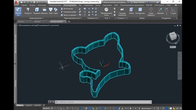Screen dimensions: 196x110
Task: Switch to the Layout1 tab
Action: tap(28, 105)
